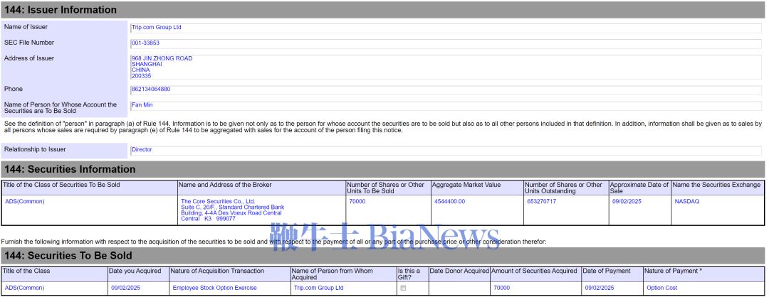Focus the Phone number field
The width and height of the screenshot is (769, 297).
pos(445,90)
